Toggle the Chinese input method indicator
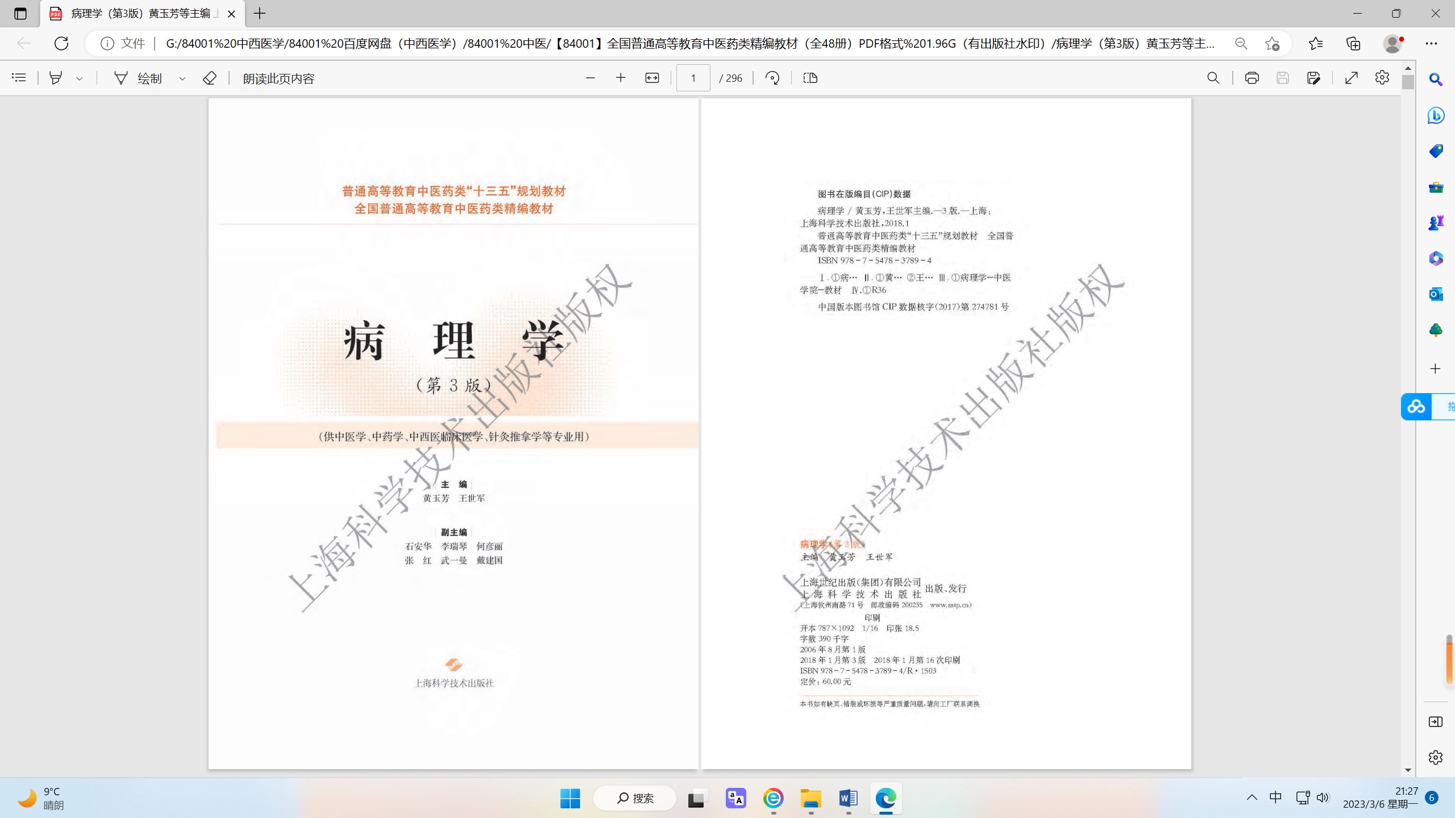Screen dimensions: 1455x818 tap(1276, 798)
